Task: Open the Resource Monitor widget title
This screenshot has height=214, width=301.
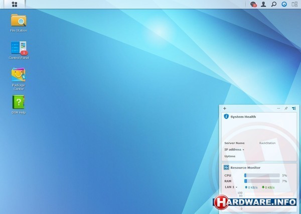Action: point(245,167)
